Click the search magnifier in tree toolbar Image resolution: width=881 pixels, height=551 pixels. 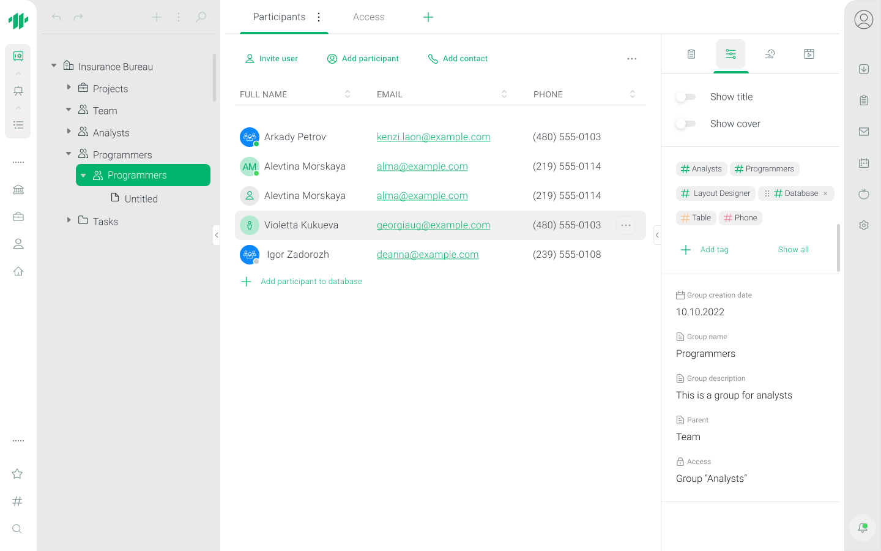(201, 17)
